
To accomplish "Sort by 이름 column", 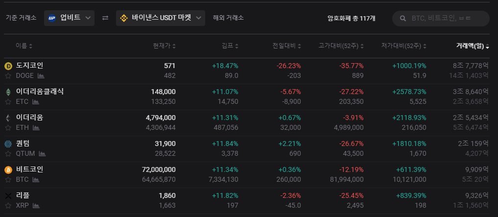I will click(24, 46).
